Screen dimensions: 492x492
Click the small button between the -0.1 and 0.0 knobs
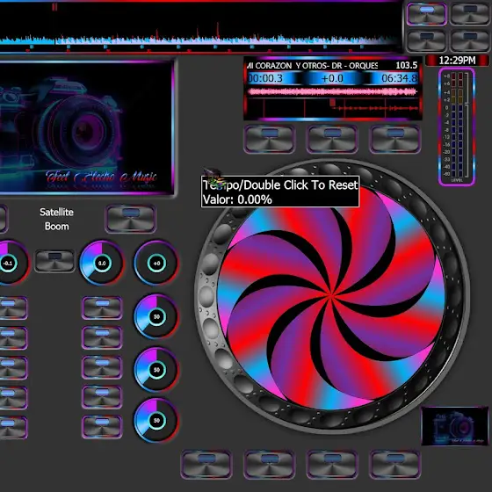(x=54, y=261)
